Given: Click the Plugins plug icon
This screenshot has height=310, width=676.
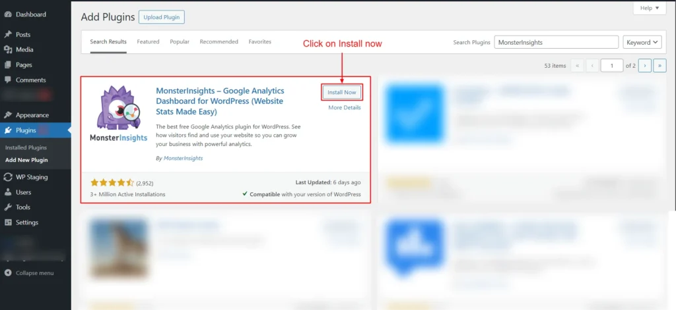Looking at the screenshot, I should (8, 130).
